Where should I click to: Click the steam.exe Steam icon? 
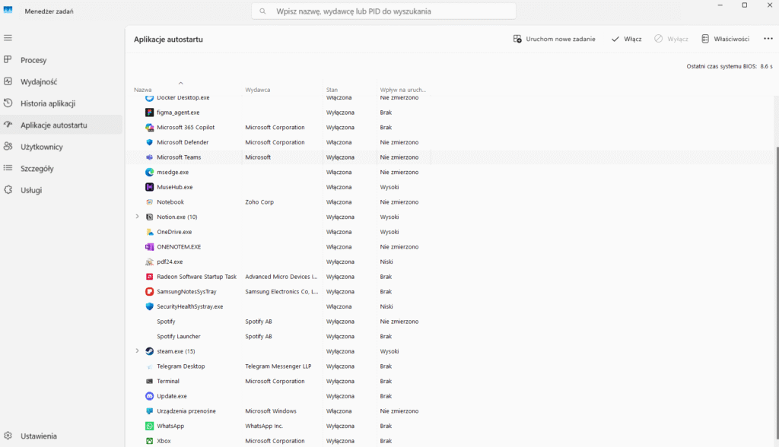coord(150,351)
